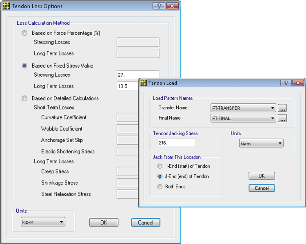Click the Curvature Coefficient field
This screenshot has height=244, width=306.
128,117
